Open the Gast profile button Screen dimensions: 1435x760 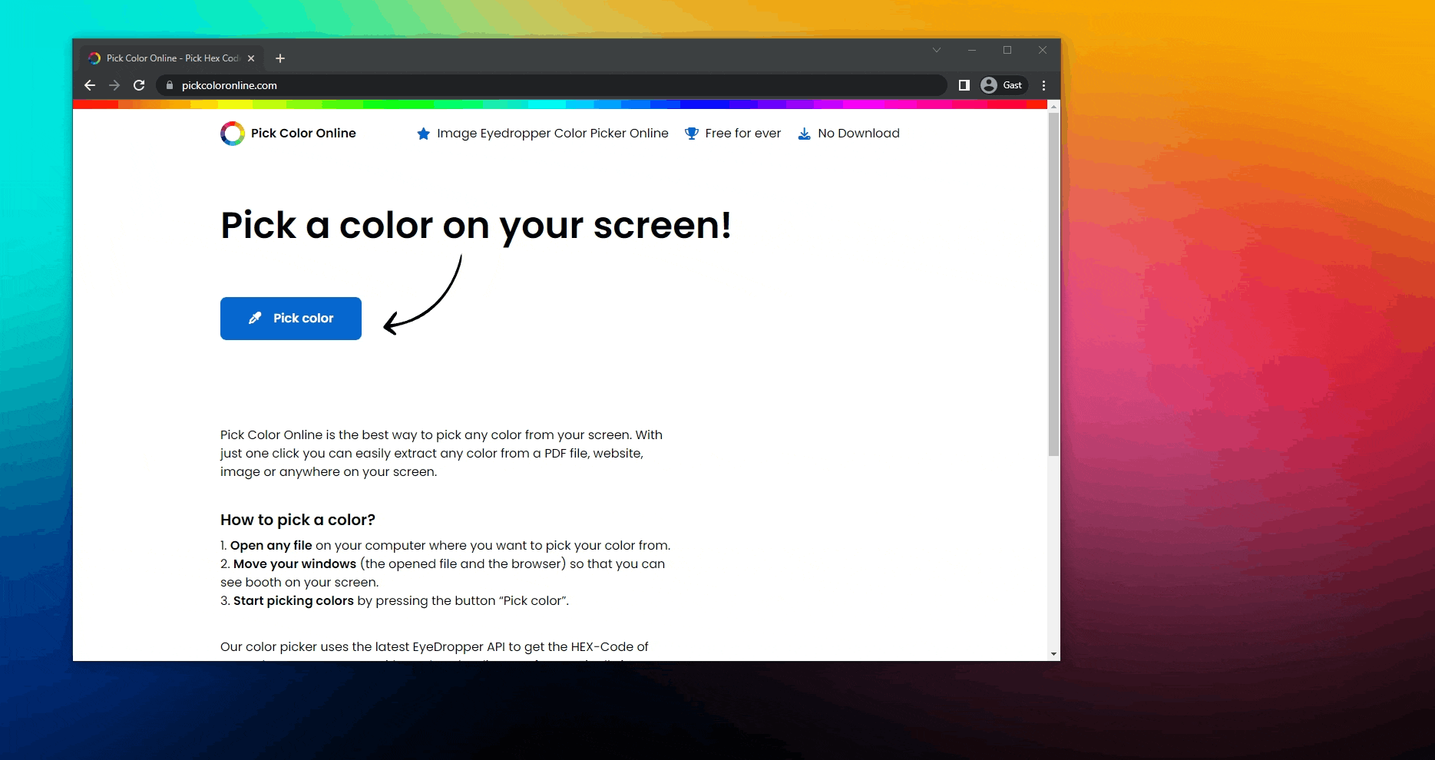pyautogui.click(x=1003, y=85)
